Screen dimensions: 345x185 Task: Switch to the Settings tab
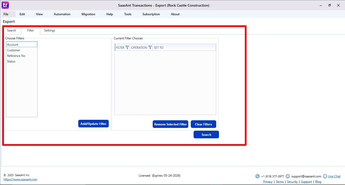pyautogui.click(x=49, y=30)
